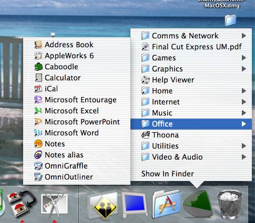Image resolution: width=255 pixels, height=223 pixels.
Task: Expand the Graphics submenu arrow
Action: (244, 69)
